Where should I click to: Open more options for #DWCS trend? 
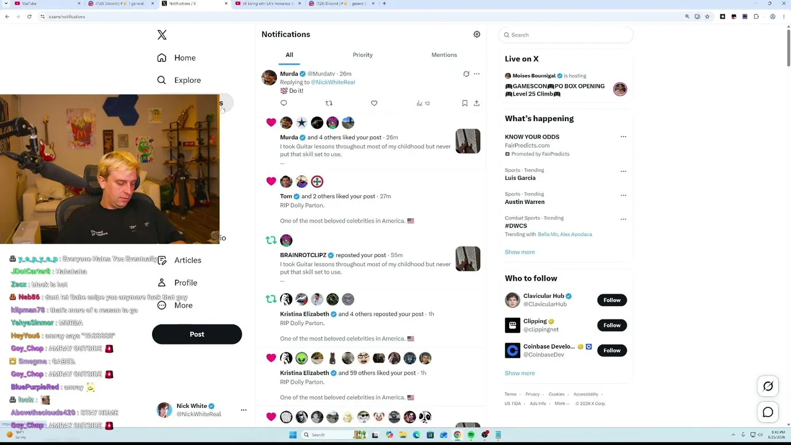click(623, 219)
